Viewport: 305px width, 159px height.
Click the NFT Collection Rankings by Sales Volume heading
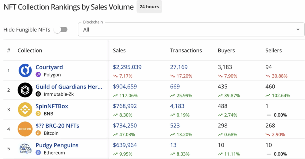[69, 7]
